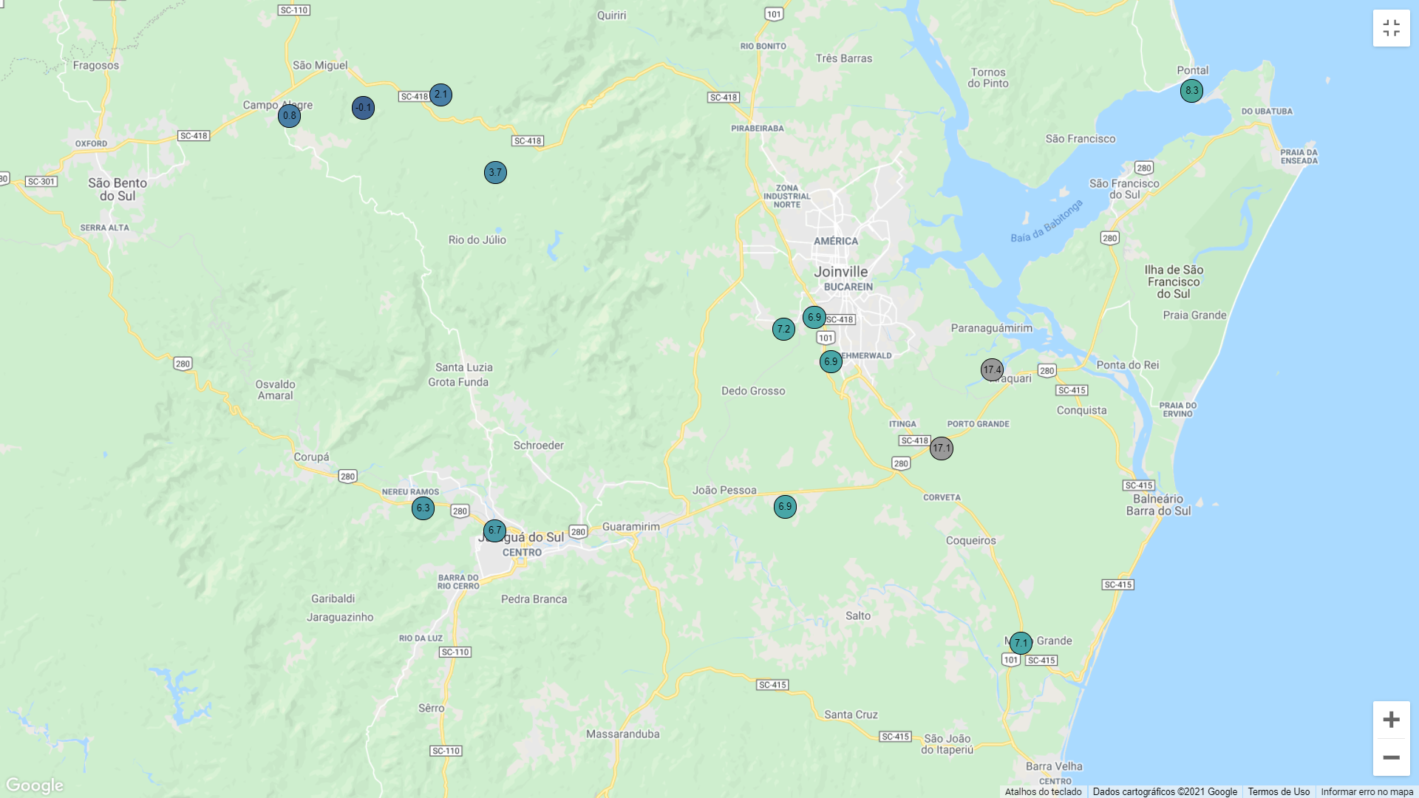The width and height of the screenshot is (1419, 798).
Task: Select the 6.9 marker beside SC-418 Joinville
Action: coord(814,318)
